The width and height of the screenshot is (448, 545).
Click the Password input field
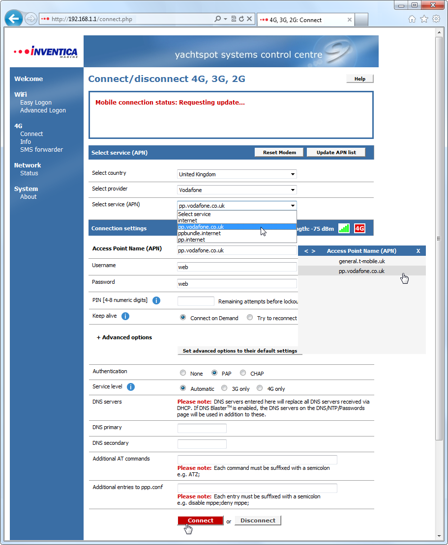click(x=237, y=284)
